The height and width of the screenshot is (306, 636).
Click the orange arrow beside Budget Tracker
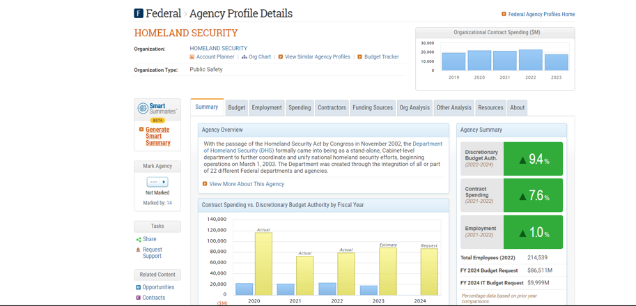coord(359,57)
